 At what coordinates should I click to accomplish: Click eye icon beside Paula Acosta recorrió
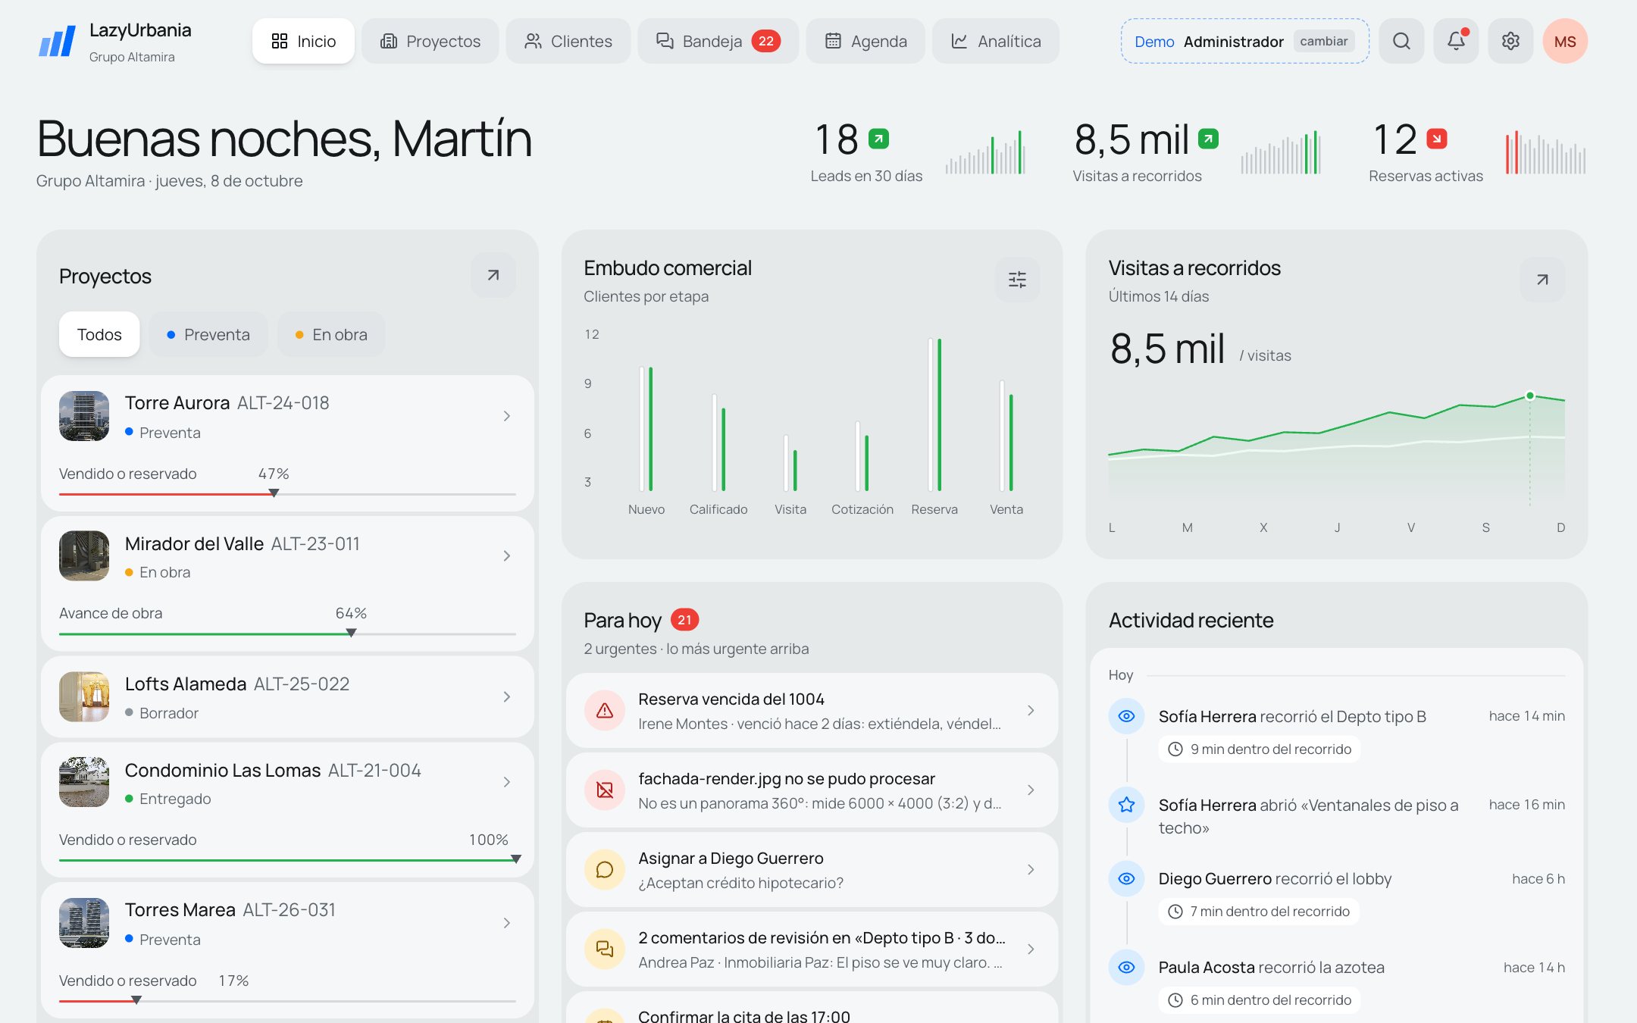point(1126,968)
